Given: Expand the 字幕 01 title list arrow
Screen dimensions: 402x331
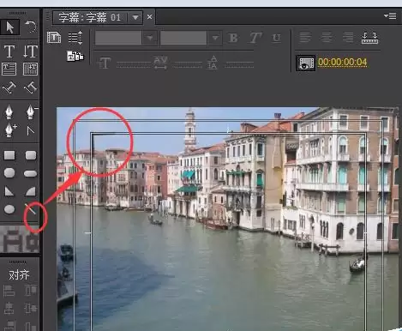Looking at the screenshot, I should (x=135, y=17).
